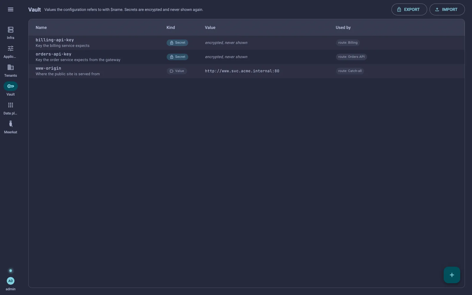Click 'Key the billing service expects' description
Image resolution: width=472 pixels, height=295 pixels.
pyautogui.click(x=63, y=46)
